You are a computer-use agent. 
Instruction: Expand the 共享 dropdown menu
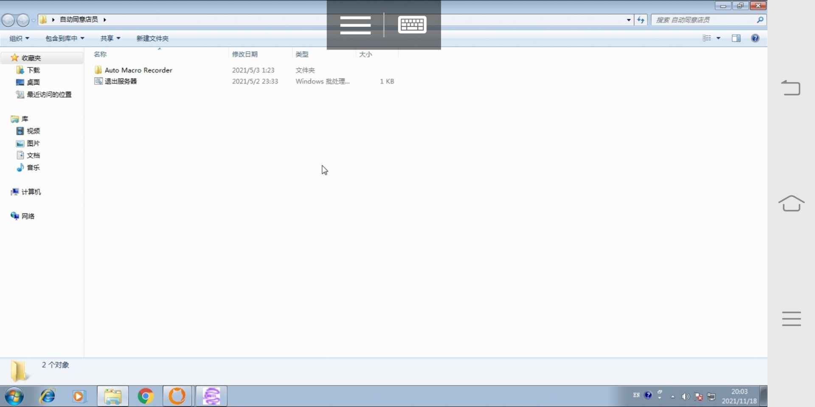[110, 38]
